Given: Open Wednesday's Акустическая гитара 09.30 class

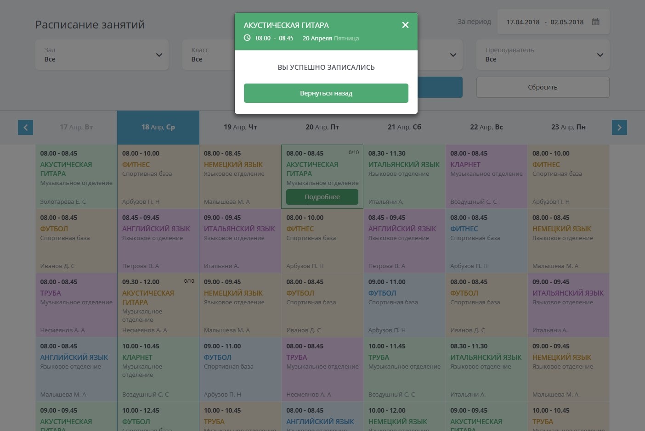Looking at the screenshot, I should [158, 305].
